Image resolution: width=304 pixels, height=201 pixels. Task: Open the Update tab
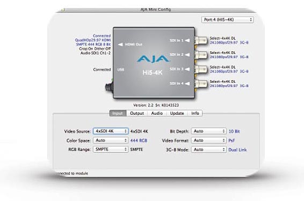[x=177, y=113]
